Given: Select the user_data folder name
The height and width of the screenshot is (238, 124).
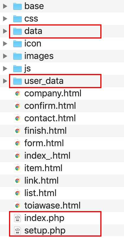Looking at the screenshot, I should (x=44, y=81).
